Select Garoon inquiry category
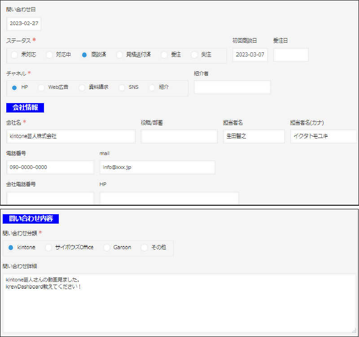The width and height of the screenshot is (359, 337). point(107,248)
